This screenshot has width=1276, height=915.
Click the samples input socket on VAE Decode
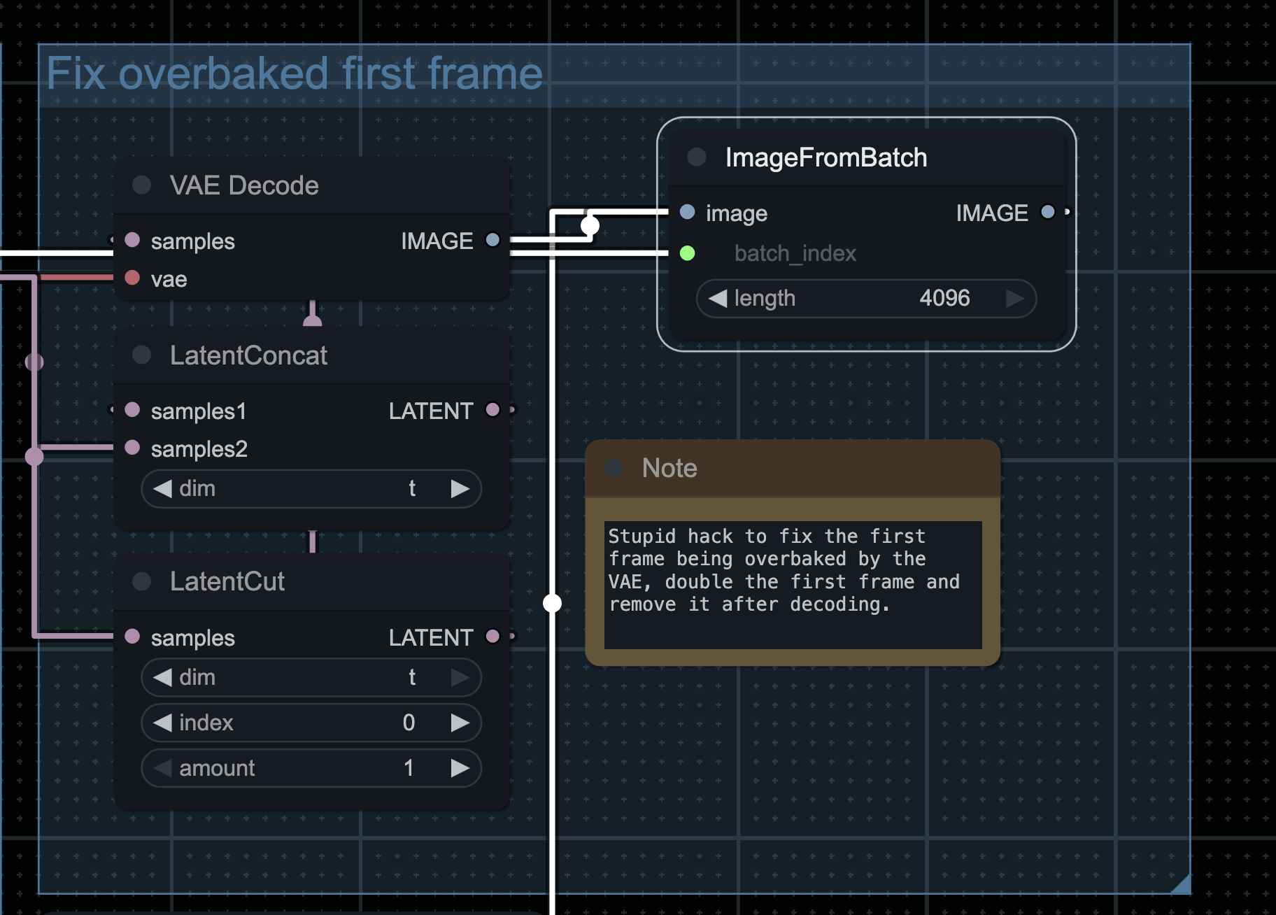[x=132, y=240]
